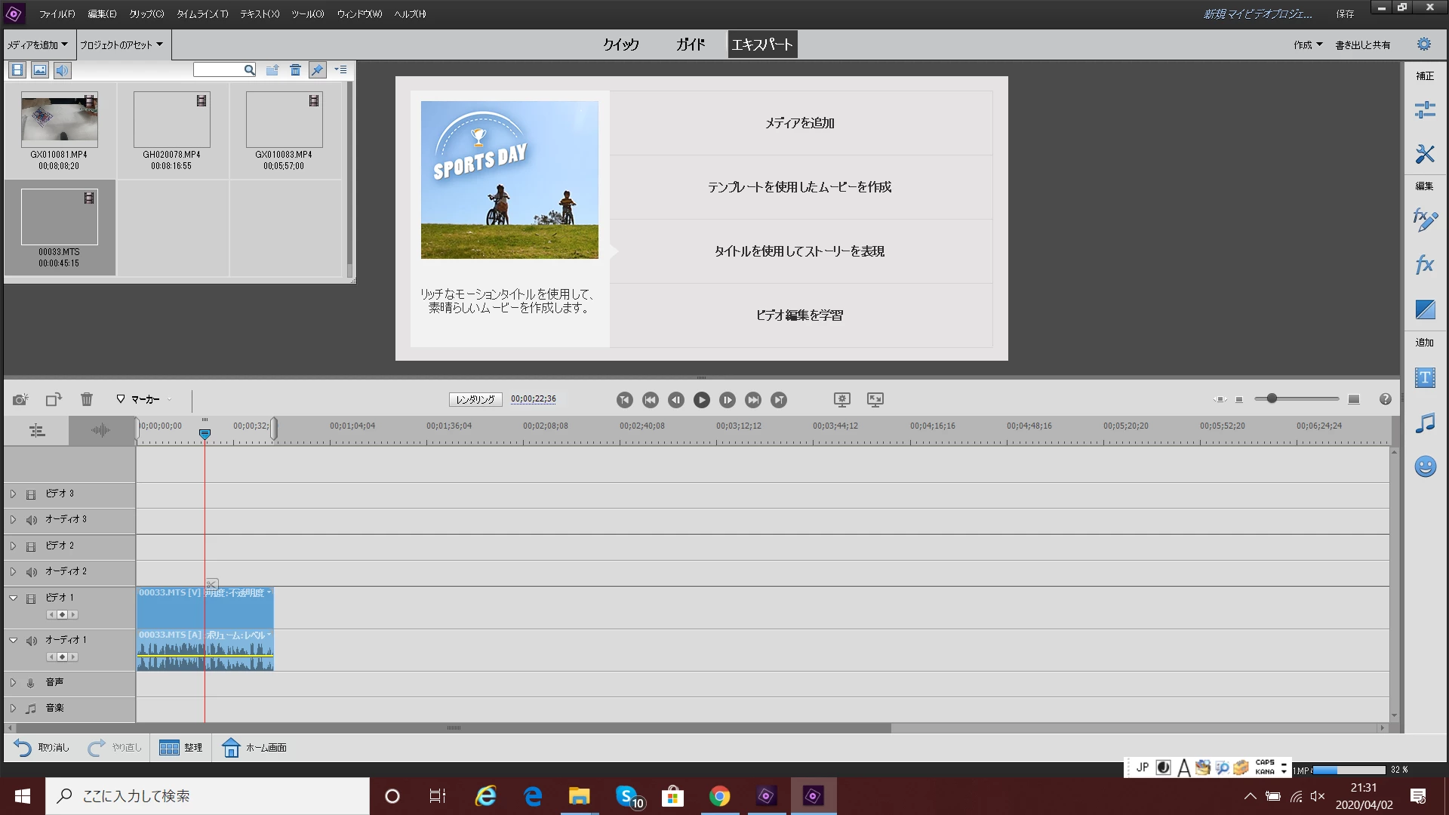Open the Transitions diagonal square icon
The width and height of the screenshot is (1449, 815).
1425,309
